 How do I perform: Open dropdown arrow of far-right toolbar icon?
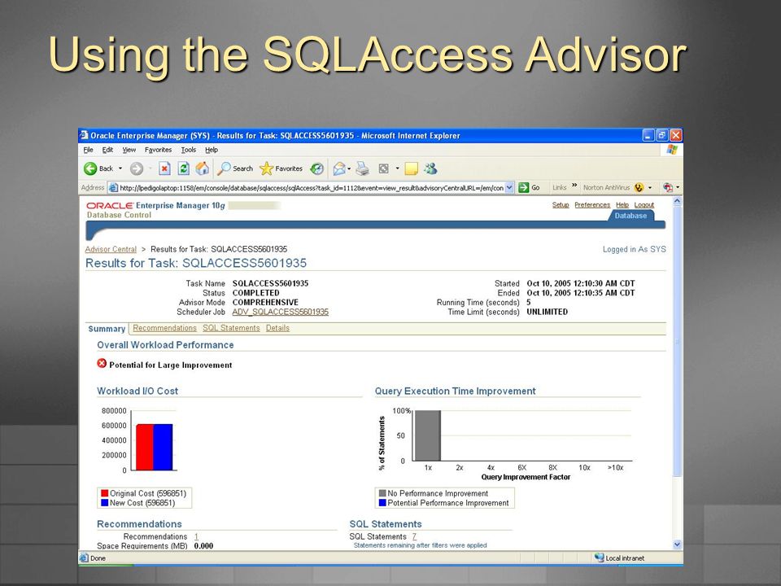coord(678,188)
